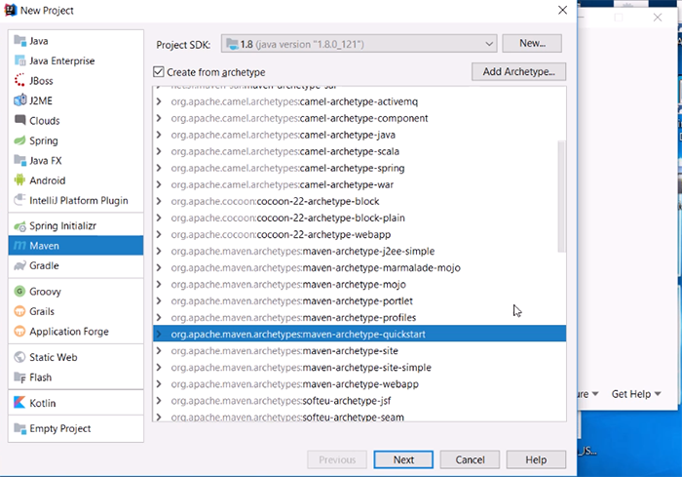Click the IntelliJ Platform Plugin icon
Screen dimensions: 682x477
coord(20,200)
